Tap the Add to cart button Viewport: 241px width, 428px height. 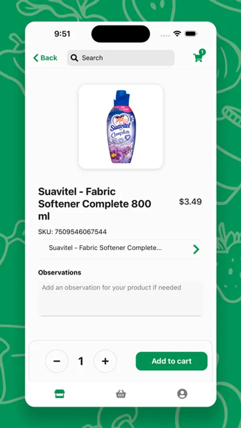coord(172,361)
